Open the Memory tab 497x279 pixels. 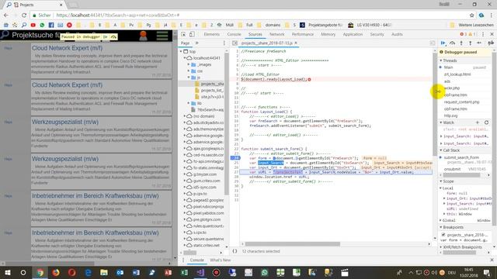click(x=328, y=34)
